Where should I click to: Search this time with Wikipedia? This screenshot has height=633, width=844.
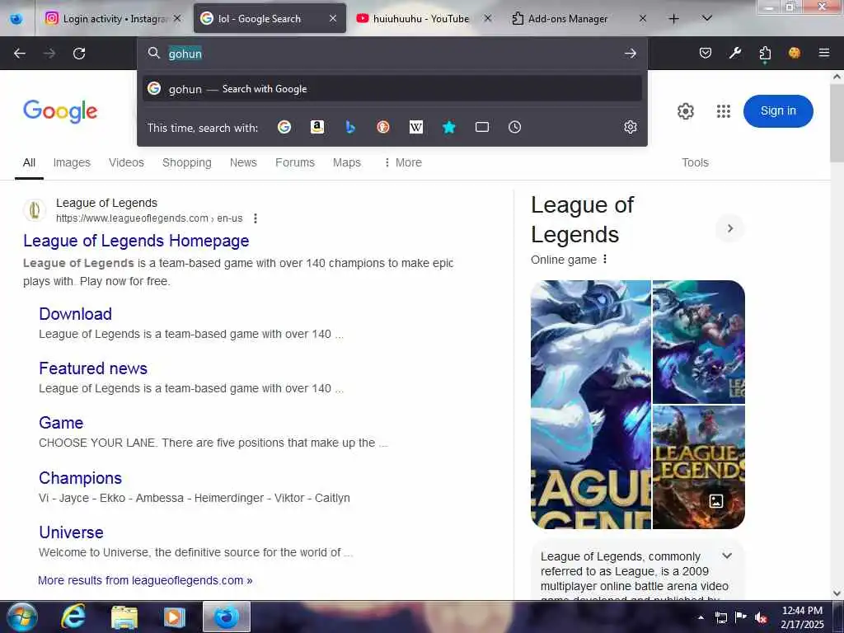point(416,127)
